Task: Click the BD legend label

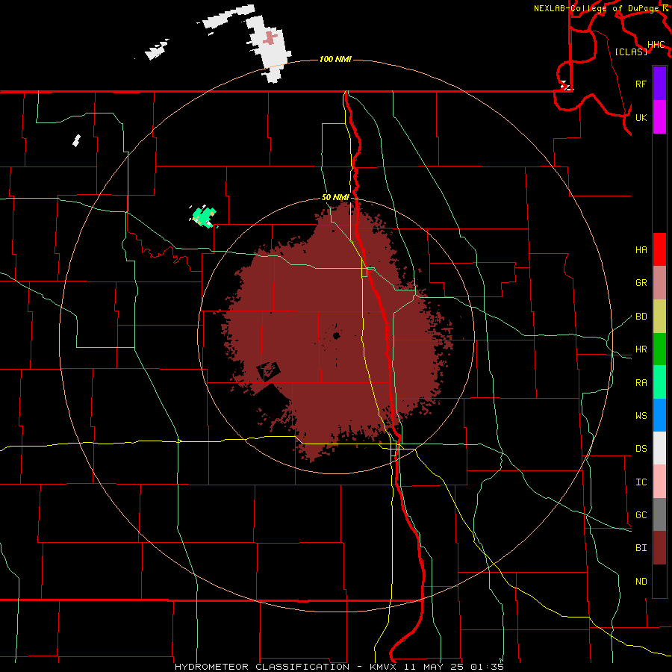Action: 641,317
